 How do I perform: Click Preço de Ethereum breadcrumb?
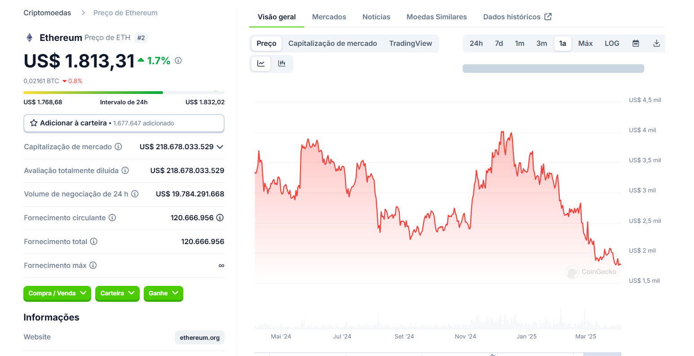[x=125, y=13]
